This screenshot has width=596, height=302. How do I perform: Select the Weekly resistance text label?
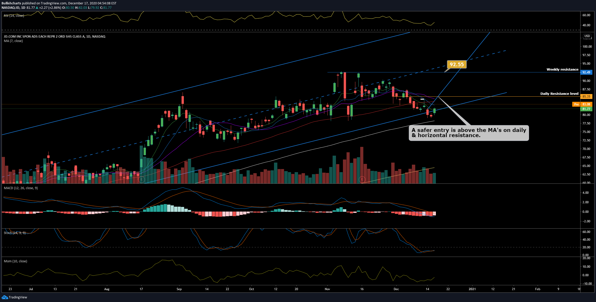(x=562, y=70)
